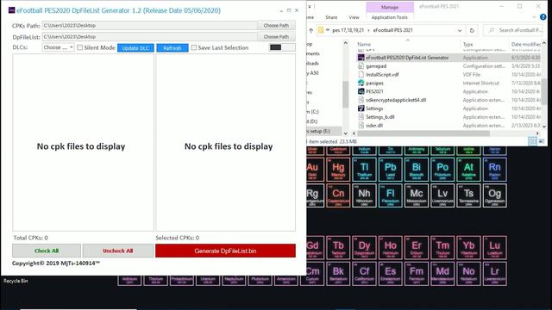This screenshot has width=552, height=310.
Task: Toggle the dark theme switch
Action: point(282,47)
